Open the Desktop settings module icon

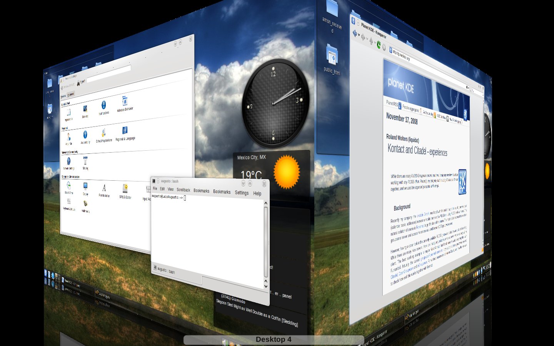click(85, 111)
